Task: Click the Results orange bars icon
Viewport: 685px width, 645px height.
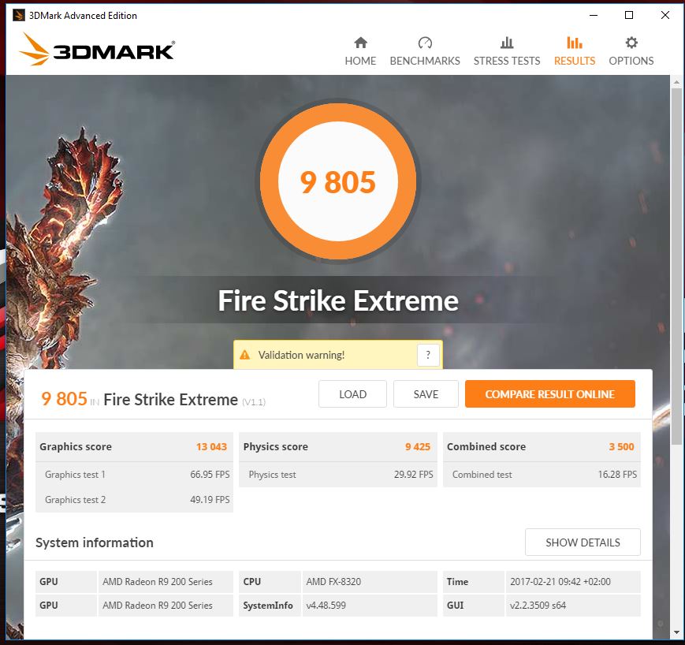Action: point(575,43)
